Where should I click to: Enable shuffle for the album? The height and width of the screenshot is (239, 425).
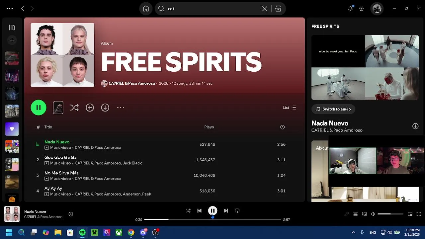(x=74, y=108)
